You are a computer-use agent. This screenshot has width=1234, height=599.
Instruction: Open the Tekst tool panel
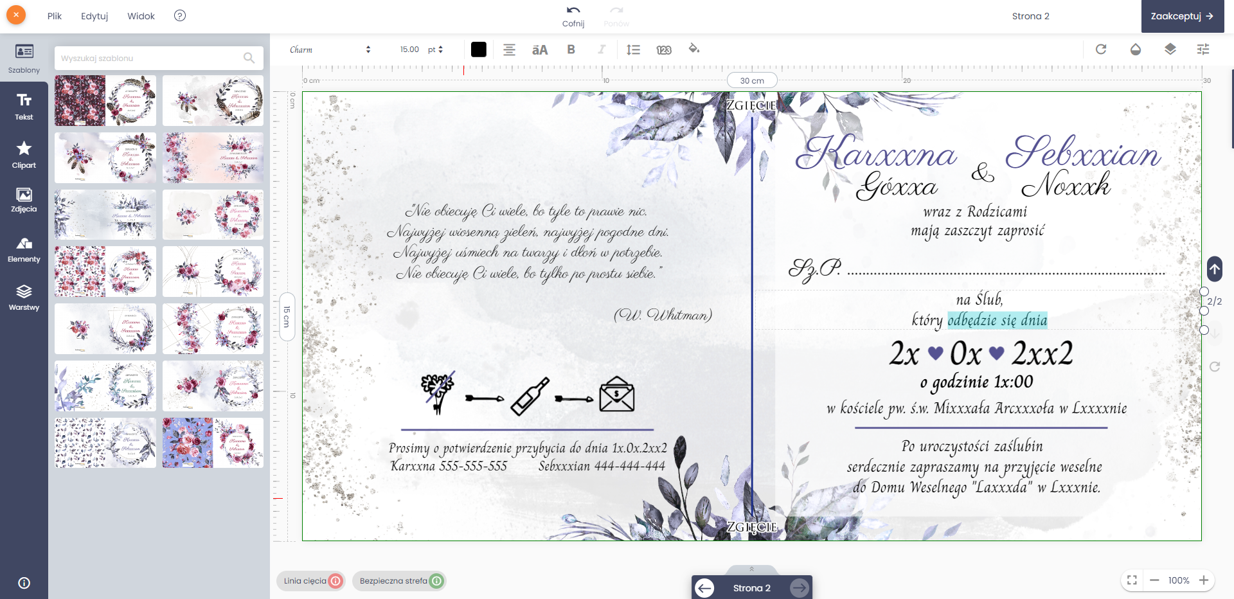pos(24,106)
